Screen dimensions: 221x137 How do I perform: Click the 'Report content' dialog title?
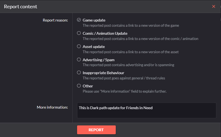pyautogui.click(x=20, y=7)
